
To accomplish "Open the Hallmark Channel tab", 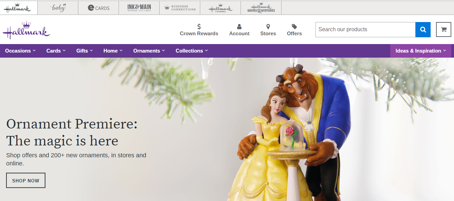I will (221, 8).
